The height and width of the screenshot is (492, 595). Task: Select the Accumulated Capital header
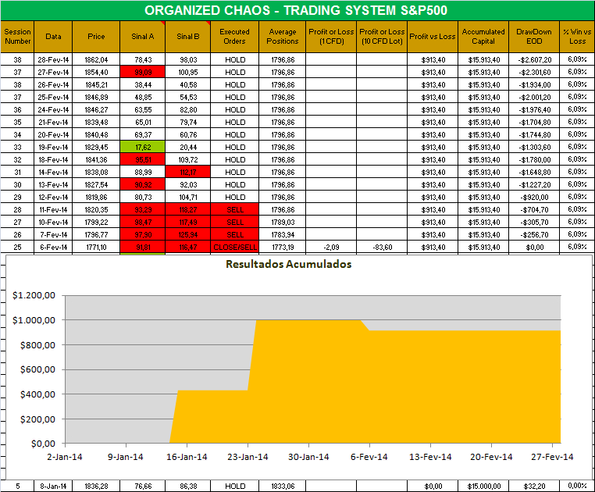click(x=483, y=37)
